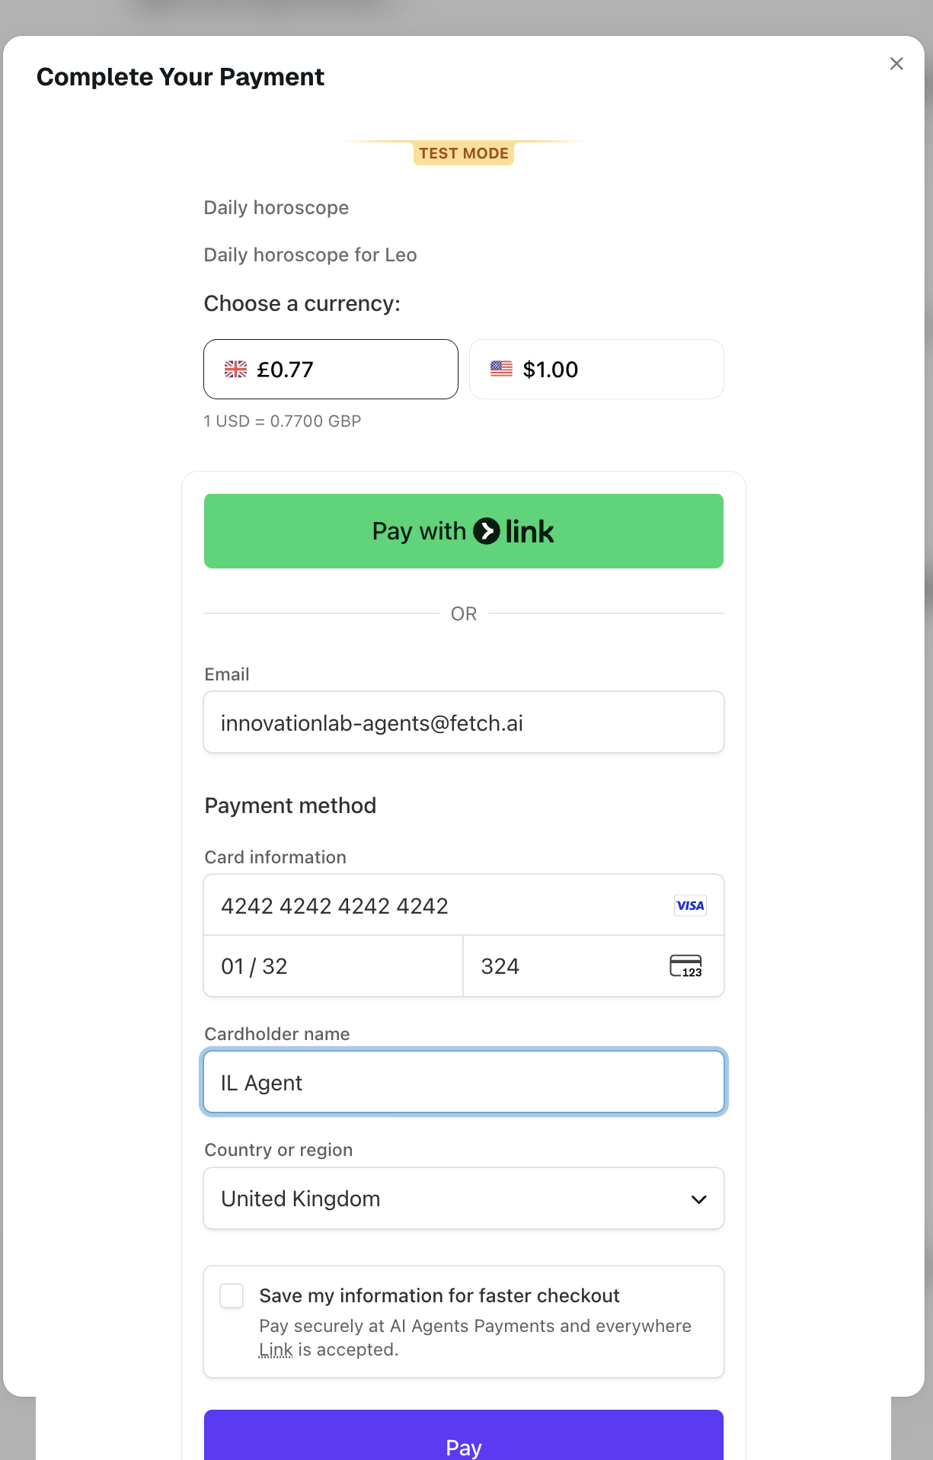This screenshot has width=933, height=1460.
Task: Click the Payment method section heading
Action: coord(289,805)
